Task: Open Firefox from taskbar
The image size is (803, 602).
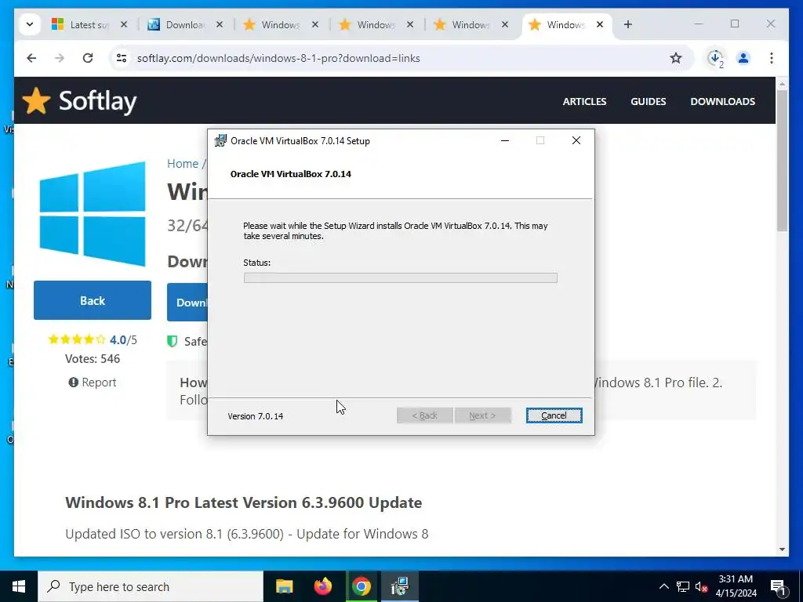Action: pos(322,586)
